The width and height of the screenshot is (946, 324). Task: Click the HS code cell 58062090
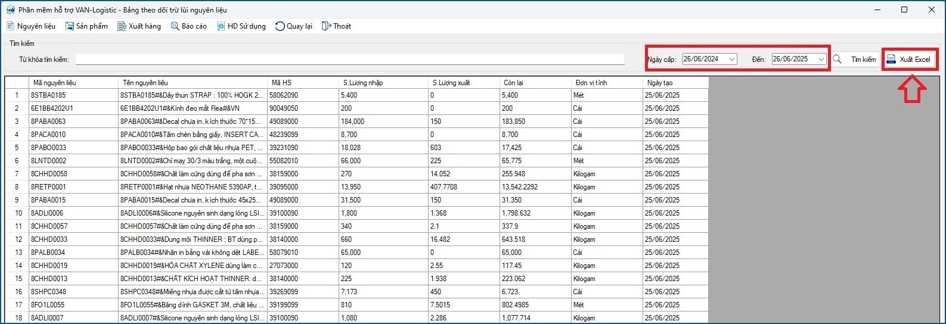click(x=303, y=95)
